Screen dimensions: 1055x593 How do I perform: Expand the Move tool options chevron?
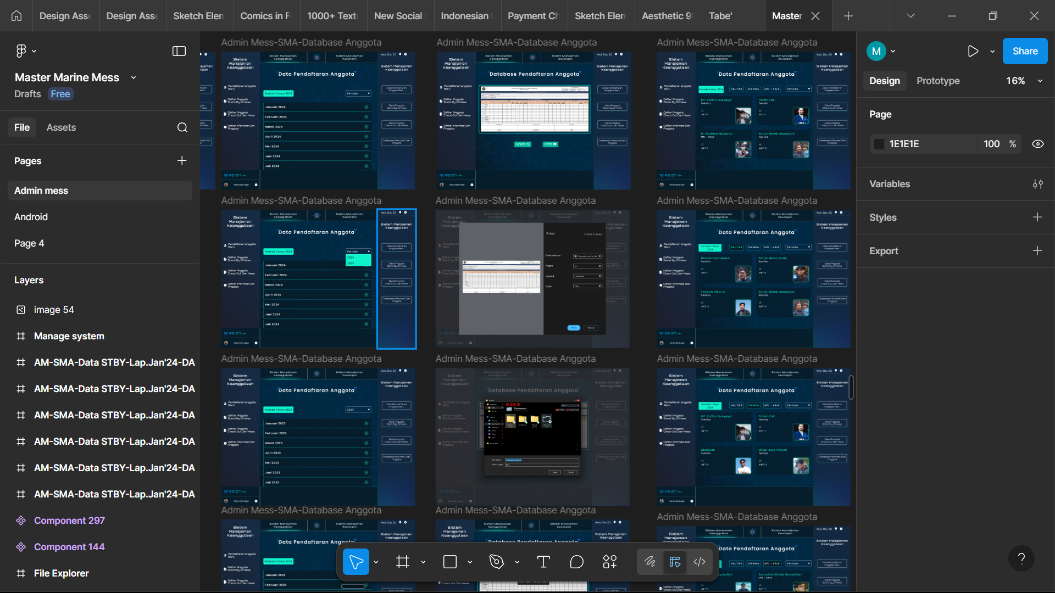coord(376,562)
